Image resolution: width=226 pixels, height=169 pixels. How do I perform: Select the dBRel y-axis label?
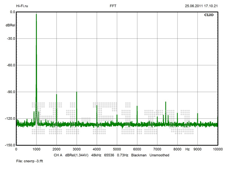click(10, 25)
